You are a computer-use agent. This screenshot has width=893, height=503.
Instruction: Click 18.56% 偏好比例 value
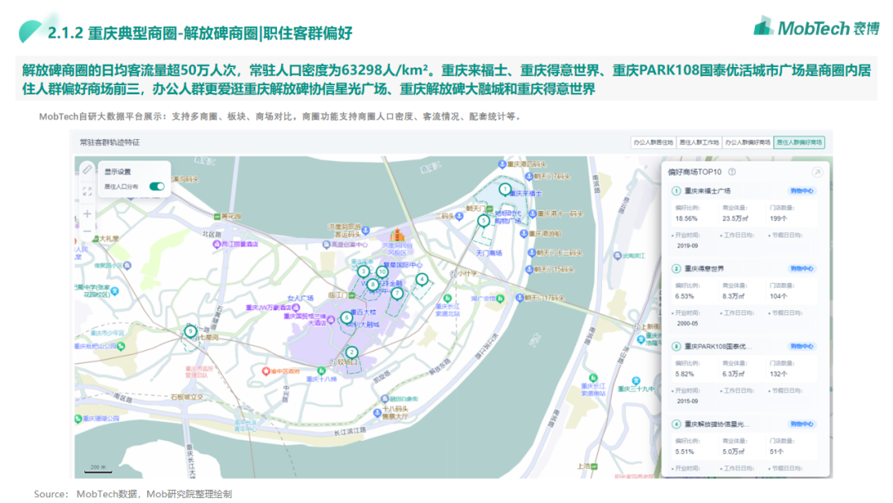tap(686, 218)
